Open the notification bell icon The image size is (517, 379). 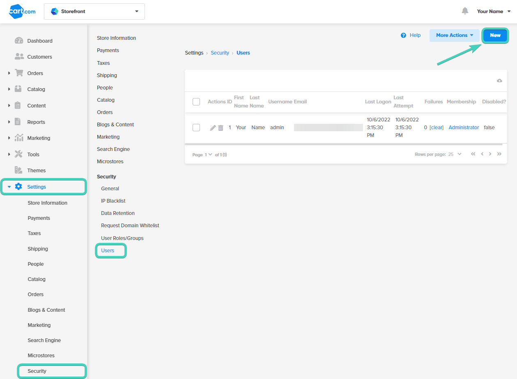(465, 11)
